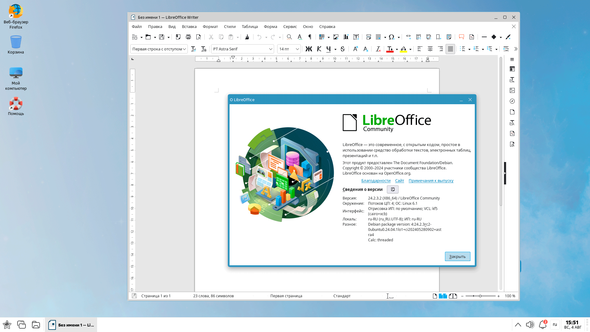Expand the paragraph style dropdown
Viewport: 590px width, 332px height.
pos(184,49)
